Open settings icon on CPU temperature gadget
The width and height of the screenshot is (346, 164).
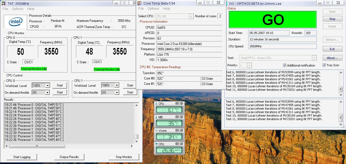click(178, 104)
